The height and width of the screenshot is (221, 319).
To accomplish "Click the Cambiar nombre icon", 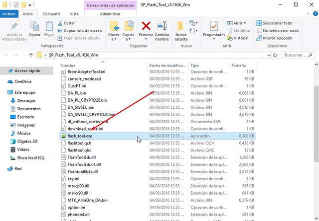I will [162, 26].
